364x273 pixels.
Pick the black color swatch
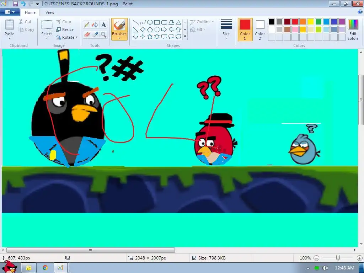tap(272, 22)
